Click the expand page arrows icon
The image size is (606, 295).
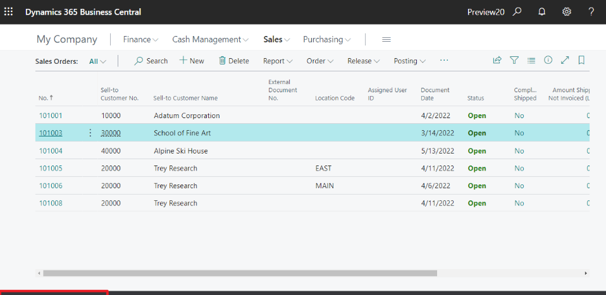point(565,60)
